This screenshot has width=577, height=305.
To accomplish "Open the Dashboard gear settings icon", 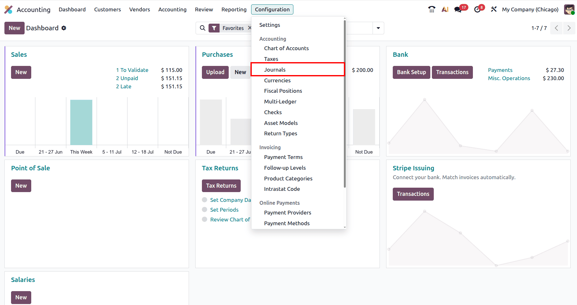I will coord(64,28).
